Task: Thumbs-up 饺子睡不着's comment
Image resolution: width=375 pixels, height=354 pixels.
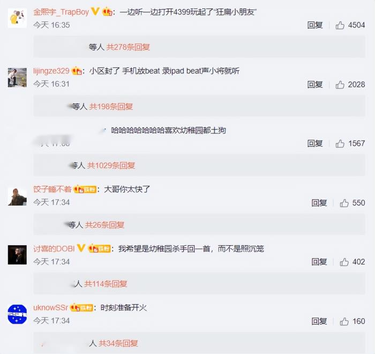Action: (344, 203)
